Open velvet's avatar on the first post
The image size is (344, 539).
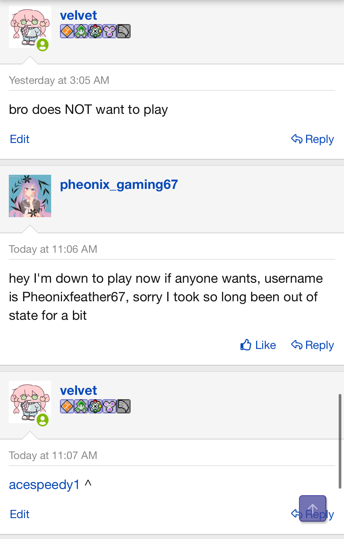[x=30, y=27]
